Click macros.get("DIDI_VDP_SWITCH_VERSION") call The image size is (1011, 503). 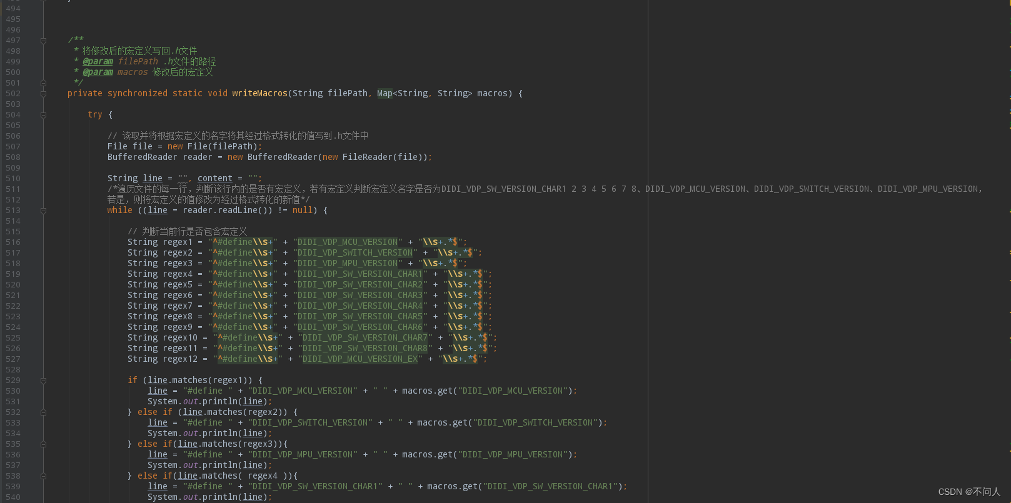(510, 422)
